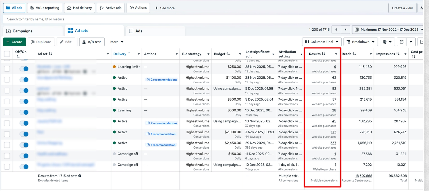This screenshot has height=191, width=429.
Task: Go to next page of ad sets
Action: click(x=345, y=30)
